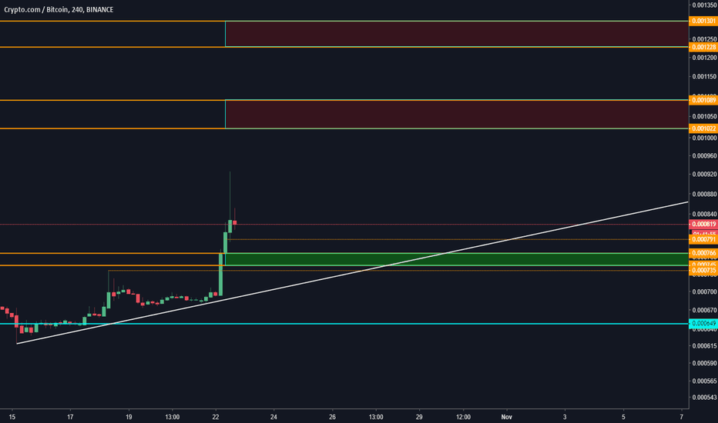The width and height of the screenshot is (718, 423).
Task: Select the green support zone rectangle
Action: coord(457,259)
